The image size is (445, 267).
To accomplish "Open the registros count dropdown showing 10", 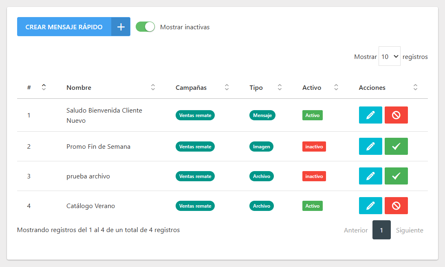I will coord(390,56).
